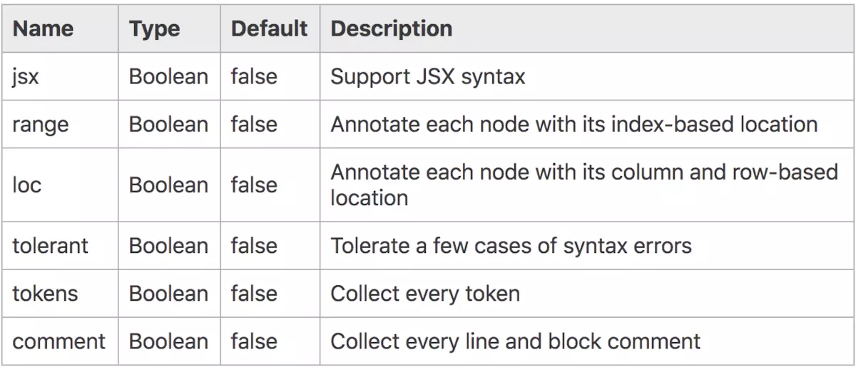Select the loc option name

pyautogui.click(x=27, y=185)
